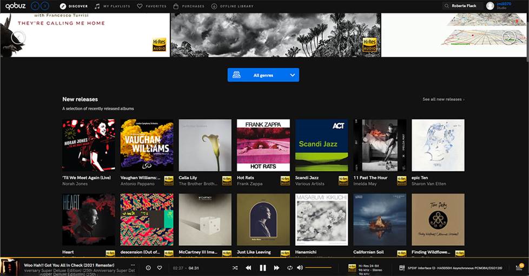Pause the currently playing track

(263, 267)
